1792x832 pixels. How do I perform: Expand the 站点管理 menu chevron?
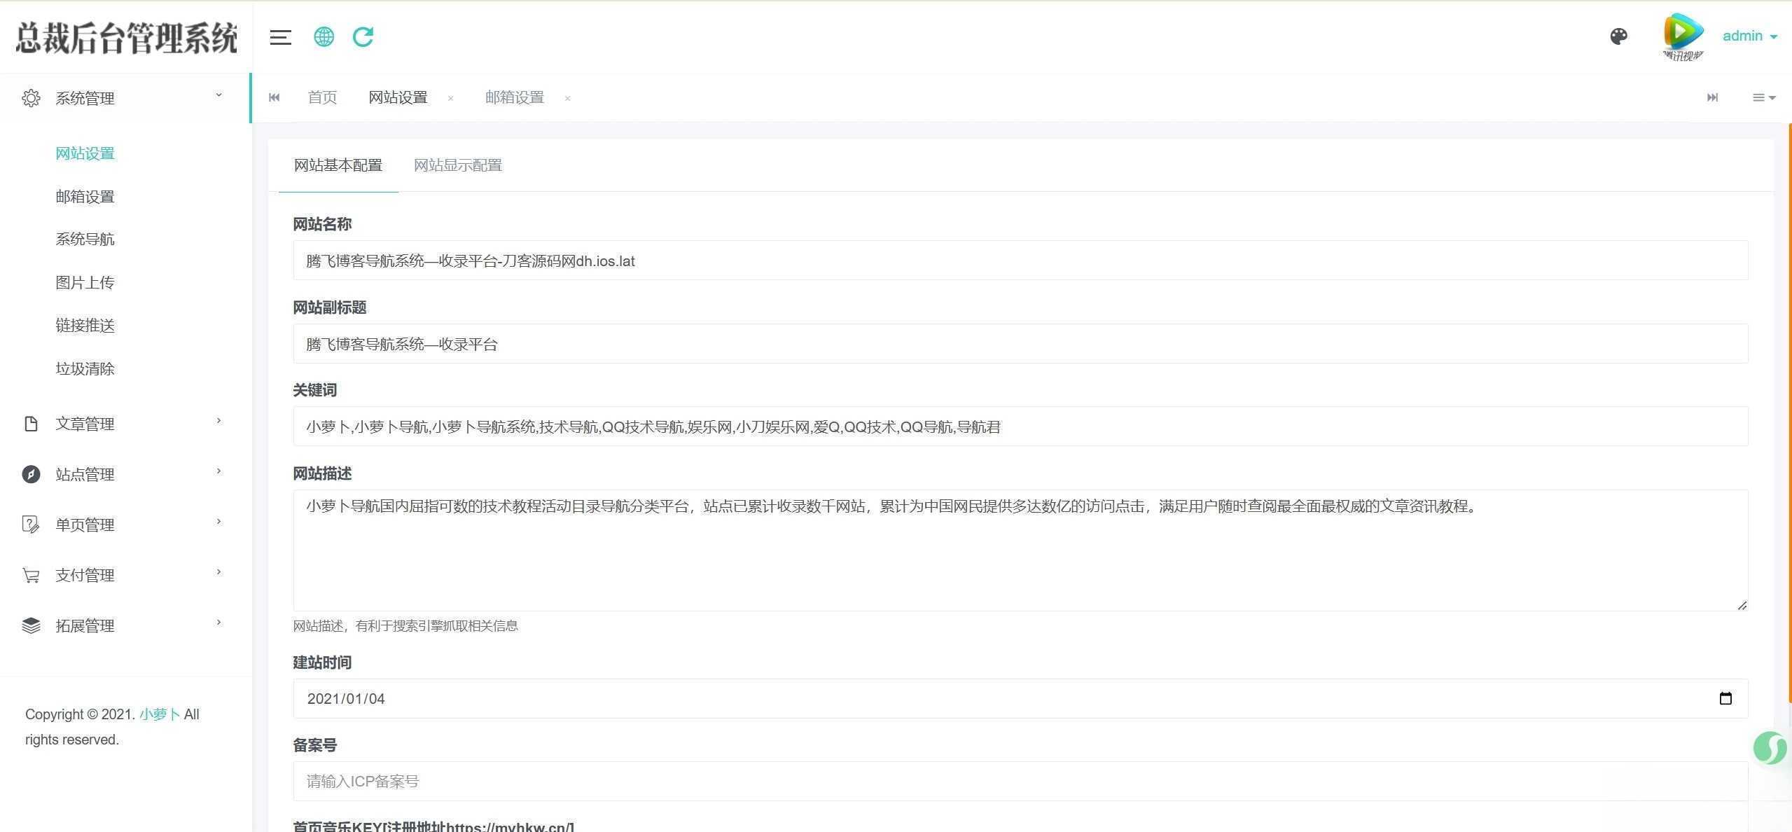[218, 471]
